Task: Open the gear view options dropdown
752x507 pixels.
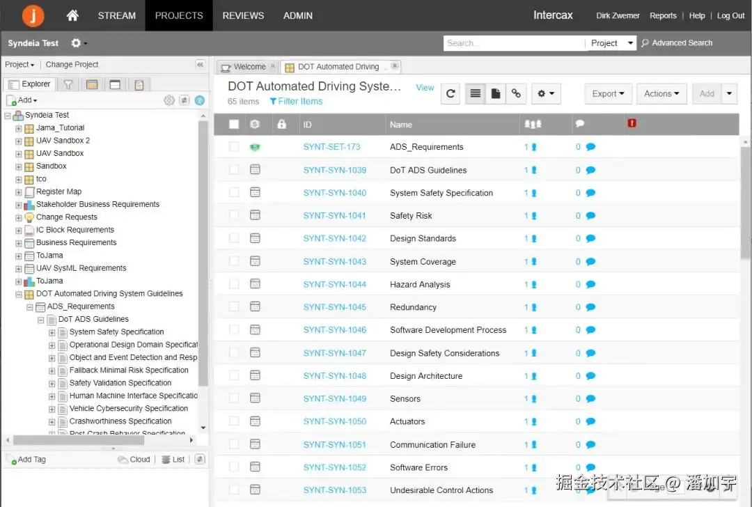Action: tap(546, 93)
